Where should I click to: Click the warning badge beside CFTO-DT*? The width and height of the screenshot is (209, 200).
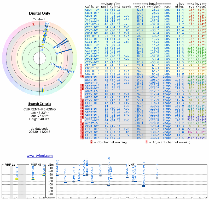click(82, 138)
